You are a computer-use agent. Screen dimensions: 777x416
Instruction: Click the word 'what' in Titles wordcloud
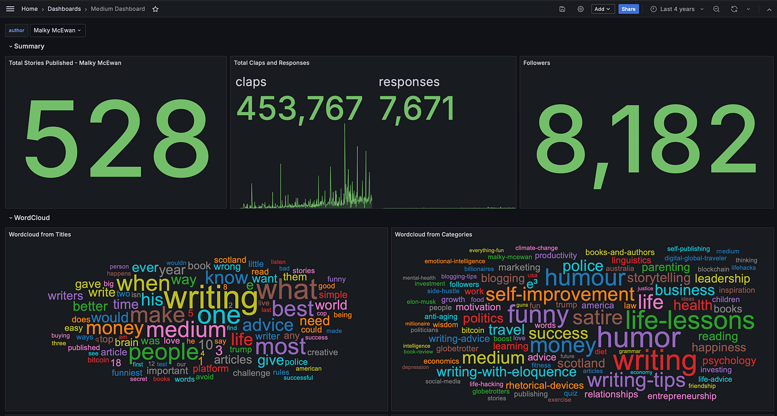(287, 290)
